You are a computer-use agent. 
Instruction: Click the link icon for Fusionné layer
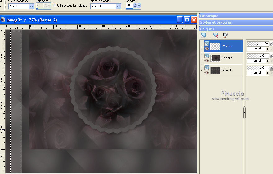pos(271,56)
